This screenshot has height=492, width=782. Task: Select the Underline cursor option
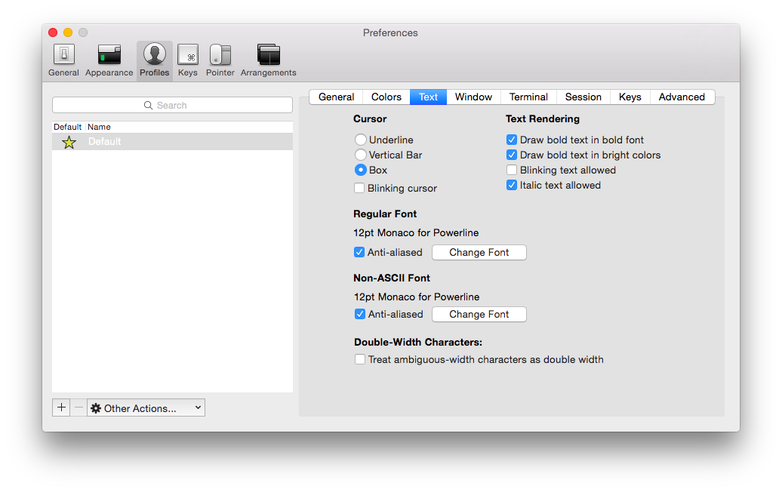click(361, 140)
